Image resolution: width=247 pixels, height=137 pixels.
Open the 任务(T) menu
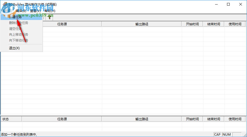point(7,11)
